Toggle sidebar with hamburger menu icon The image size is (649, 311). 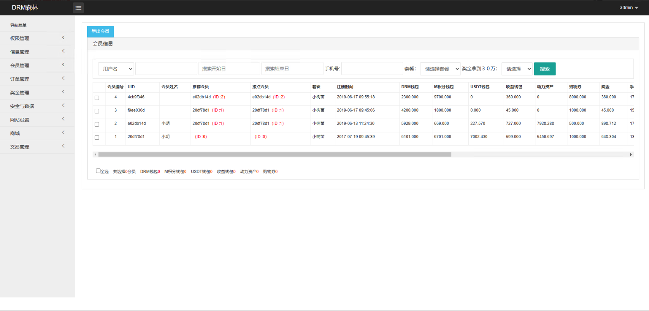(x=78, y=8)
